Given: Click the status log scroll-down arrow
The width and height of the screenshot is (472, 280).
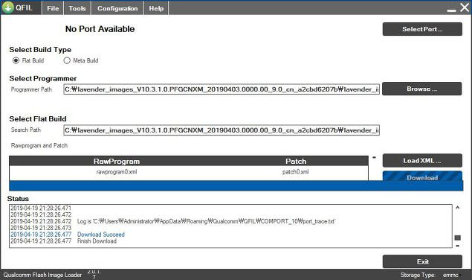Looking at the screenshot, I should pyautogui.click(x=458, y=246).
